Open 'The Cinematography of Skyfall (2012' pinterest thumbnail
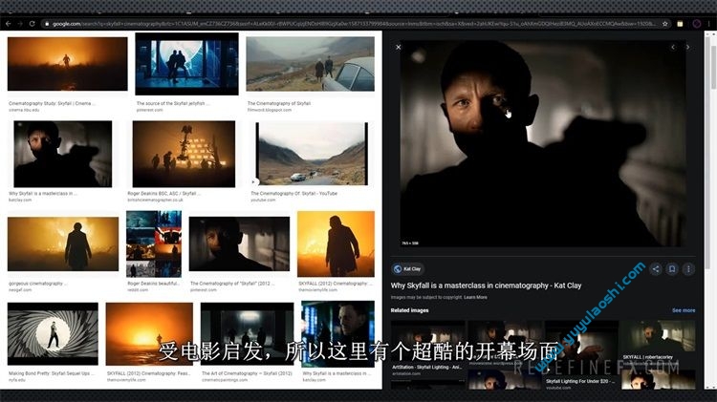This screenshot has height=402, width=717. point(239,243)
